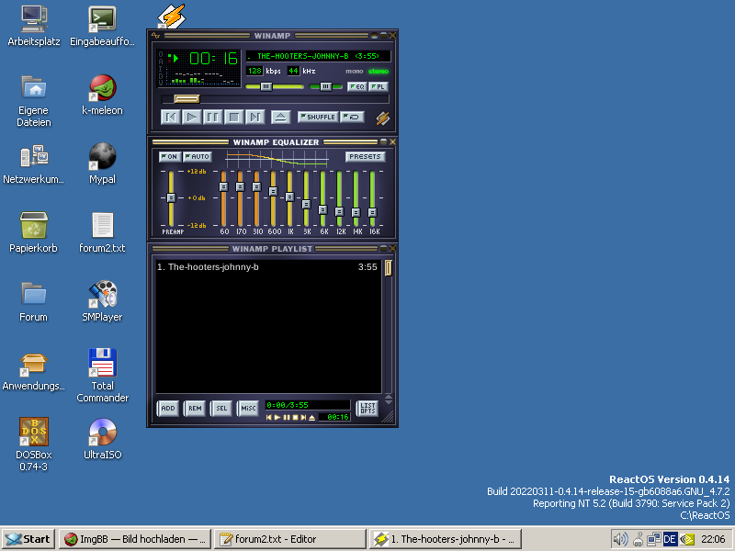735x551 pixels.
Task: Adjust the 16K equalizer band slider
Action: click(x=372, y=212)
